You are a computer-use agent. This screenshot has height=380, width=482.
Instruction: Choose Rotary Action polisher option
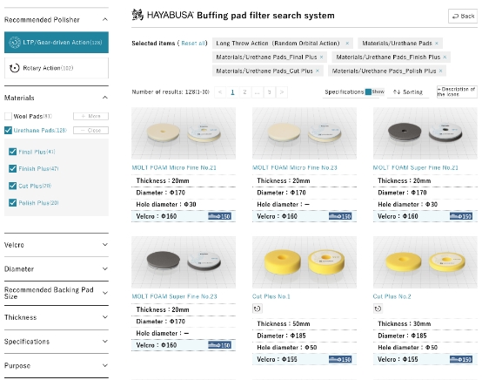coord(57,68)
